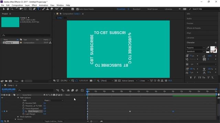Image resolution: width=220 pixels, height=123 pixels.
Task: Open the Third resolution dropdown
Action: [107, 81]
